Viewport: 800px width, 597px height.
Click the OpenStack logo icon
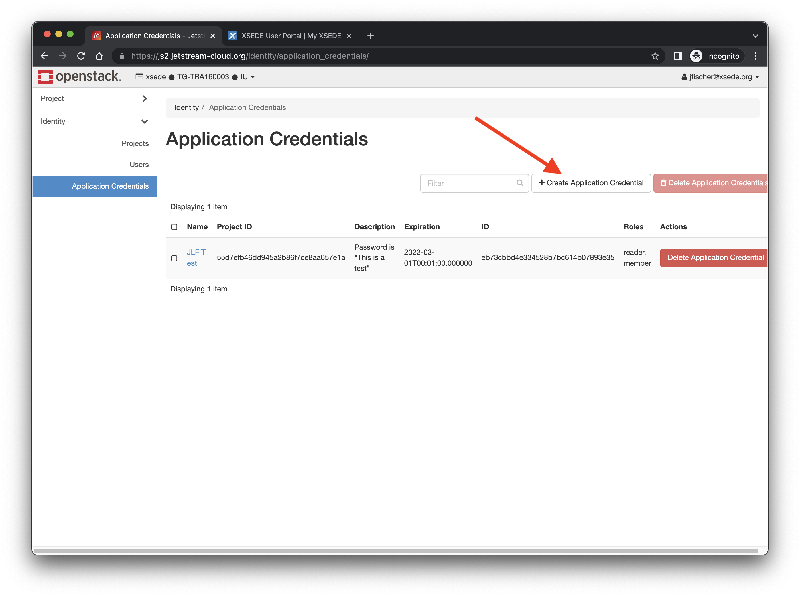pos(45,77)
